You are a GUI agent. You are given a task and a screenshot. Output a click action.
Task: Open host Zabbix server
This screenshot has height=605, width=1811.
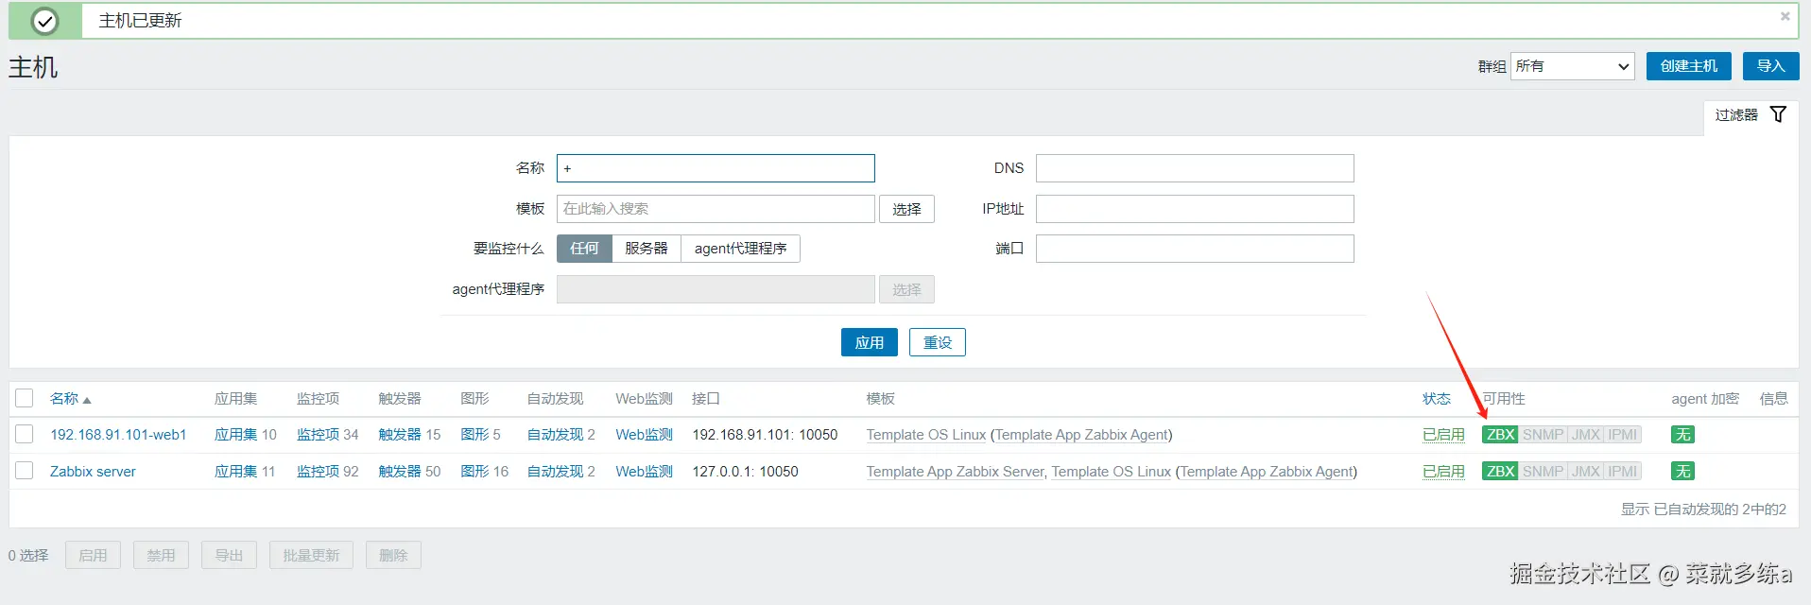[93, 472]
